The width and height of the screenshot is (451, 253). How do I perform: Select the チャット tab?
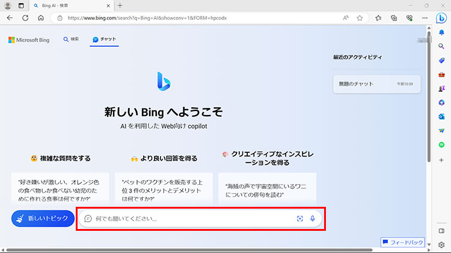104,40
